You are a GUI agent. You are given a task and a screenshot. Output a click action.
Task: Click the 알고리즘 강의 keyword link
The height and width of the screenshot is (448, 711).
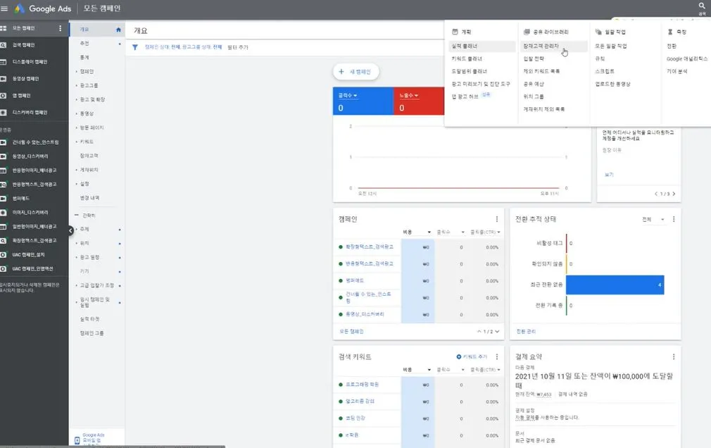click(x=360, y=402)
